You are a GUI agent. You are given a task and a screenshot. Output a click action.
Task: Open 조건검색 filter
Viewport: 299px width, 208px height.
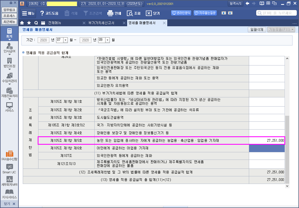click(93, 13)
